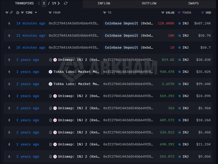
Task: Open the TO column filter
Action: [x=105, y=13]
